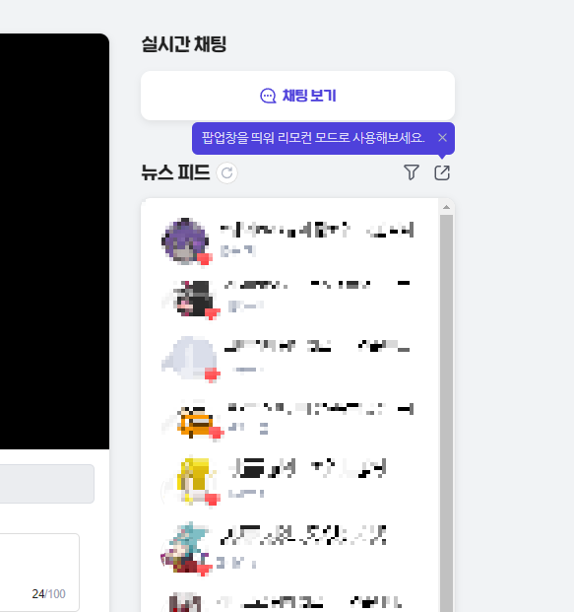This screenshot has height=612, width=574.
Task: Select the black-haired character avatar feed entry
Action: (289, 299)
